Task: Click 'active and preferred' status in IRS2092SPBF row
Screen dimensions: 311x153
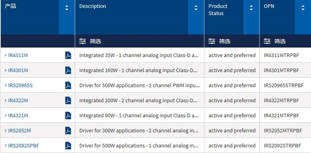Action: coord(232,146)
